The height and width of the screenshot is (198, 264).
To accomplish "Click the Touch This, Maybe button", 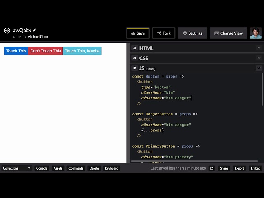I will (x=82, y=51).
